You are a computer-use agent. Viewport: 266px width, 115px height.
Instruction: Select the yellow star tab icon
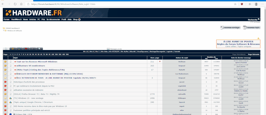point(13,49)
